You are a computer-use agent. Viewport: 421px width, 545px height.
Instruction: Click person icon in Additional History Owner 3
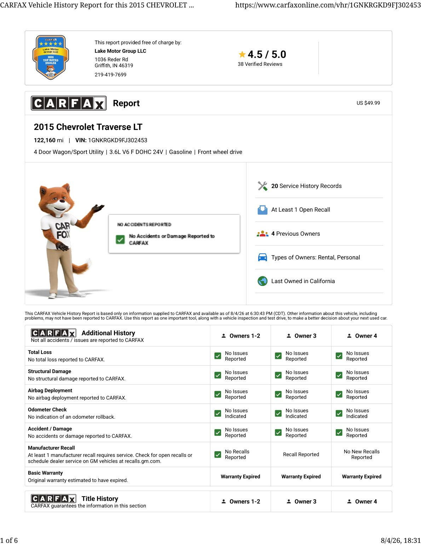click(x=289, y=336)
